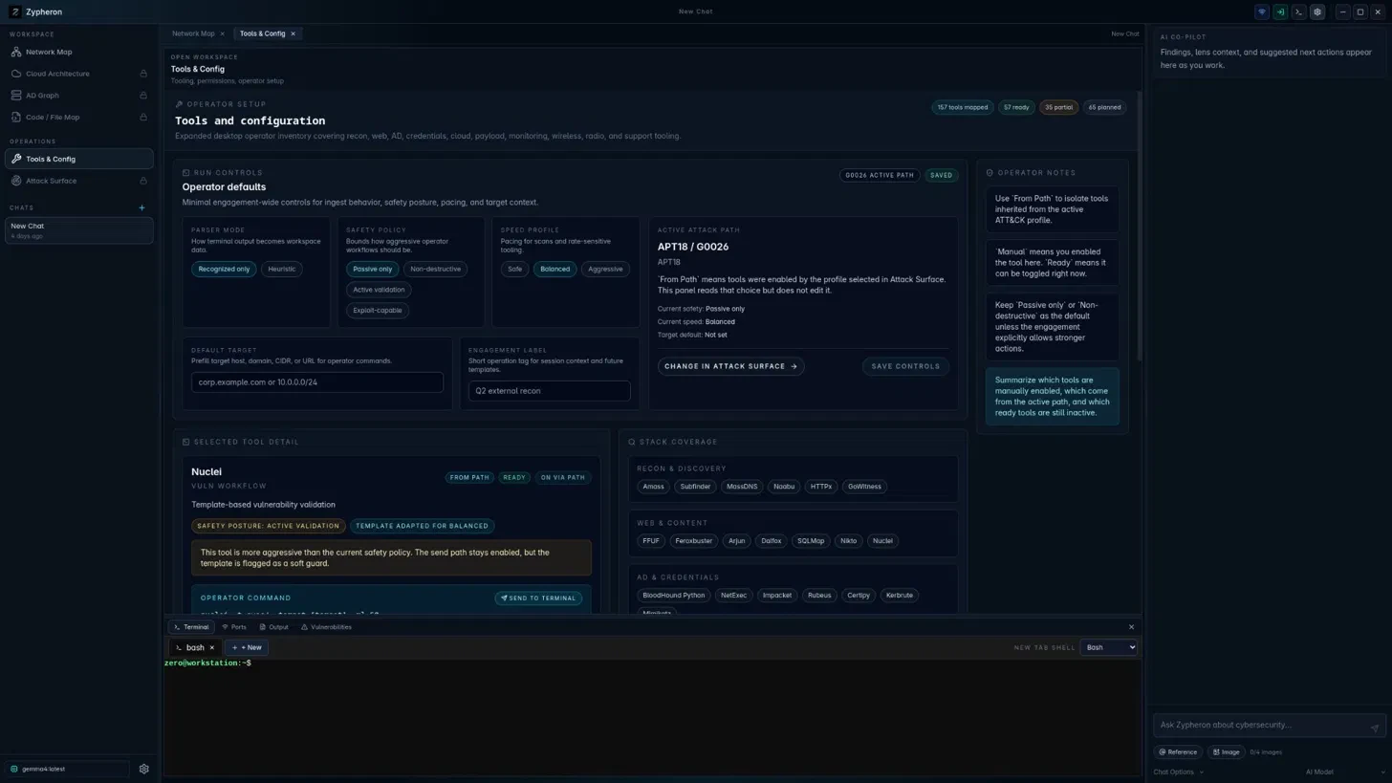Open the New Tab Shell Bash dropdown
This screenshot has width=1392, height=783.
coord(1108,648)
